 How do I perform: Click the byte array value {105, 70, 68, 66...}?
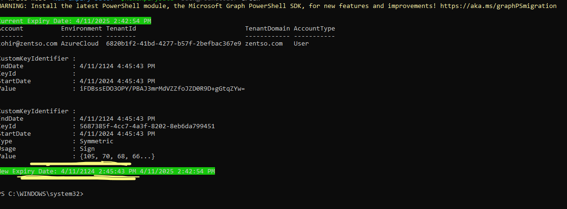[117, 156]
